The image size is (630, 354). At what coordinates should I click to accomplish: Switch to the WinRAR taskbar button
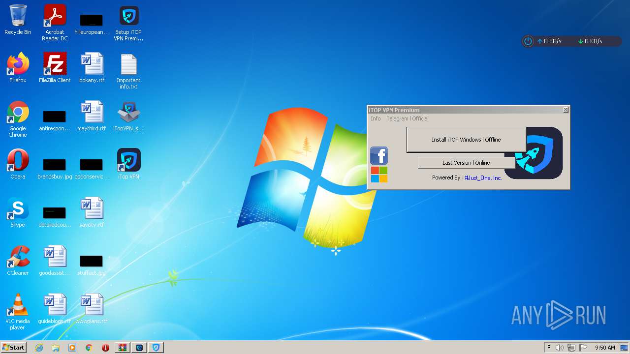(x=123, y=348)
